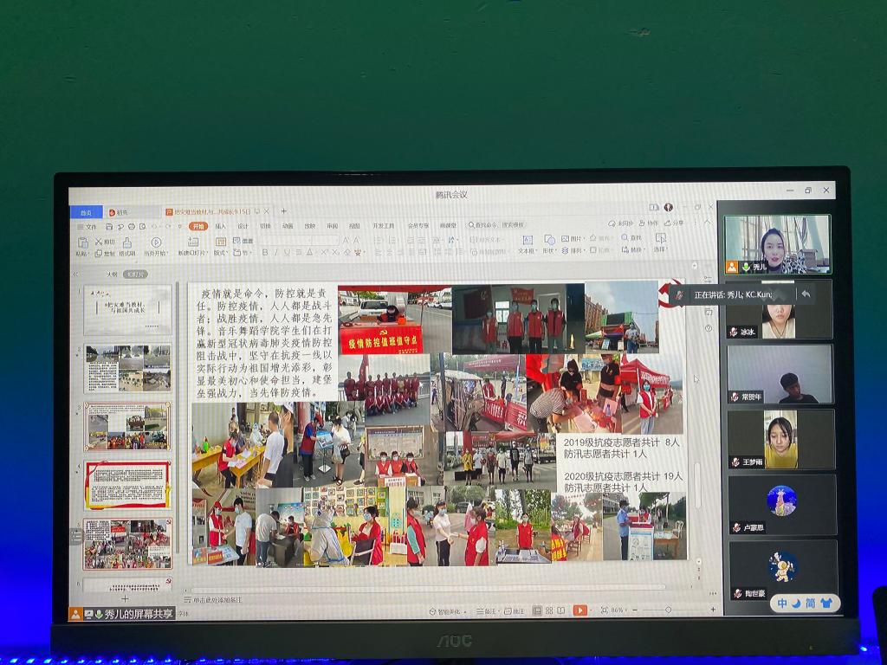Click the Picture (图片) insert icon
887x665 pixels.
(x=565, y=239)
